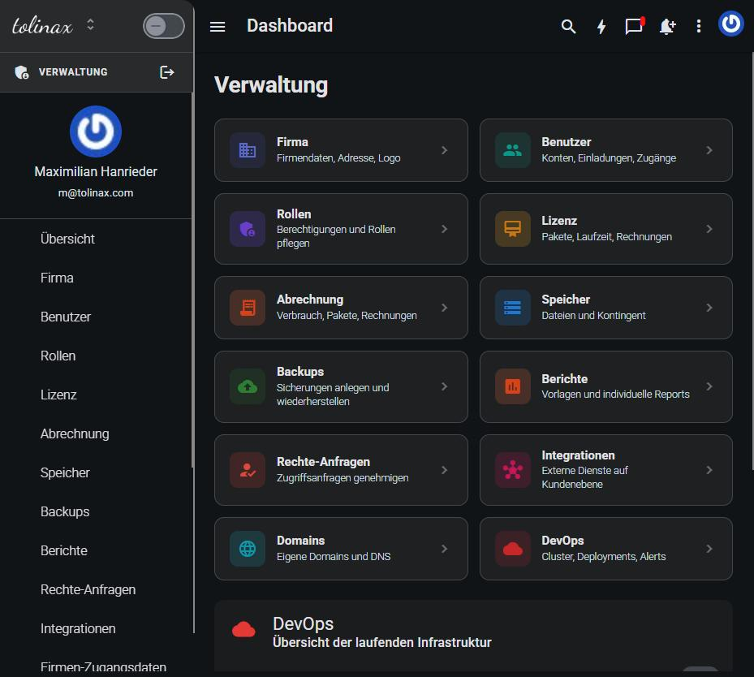Open the Domains card title

300,541
